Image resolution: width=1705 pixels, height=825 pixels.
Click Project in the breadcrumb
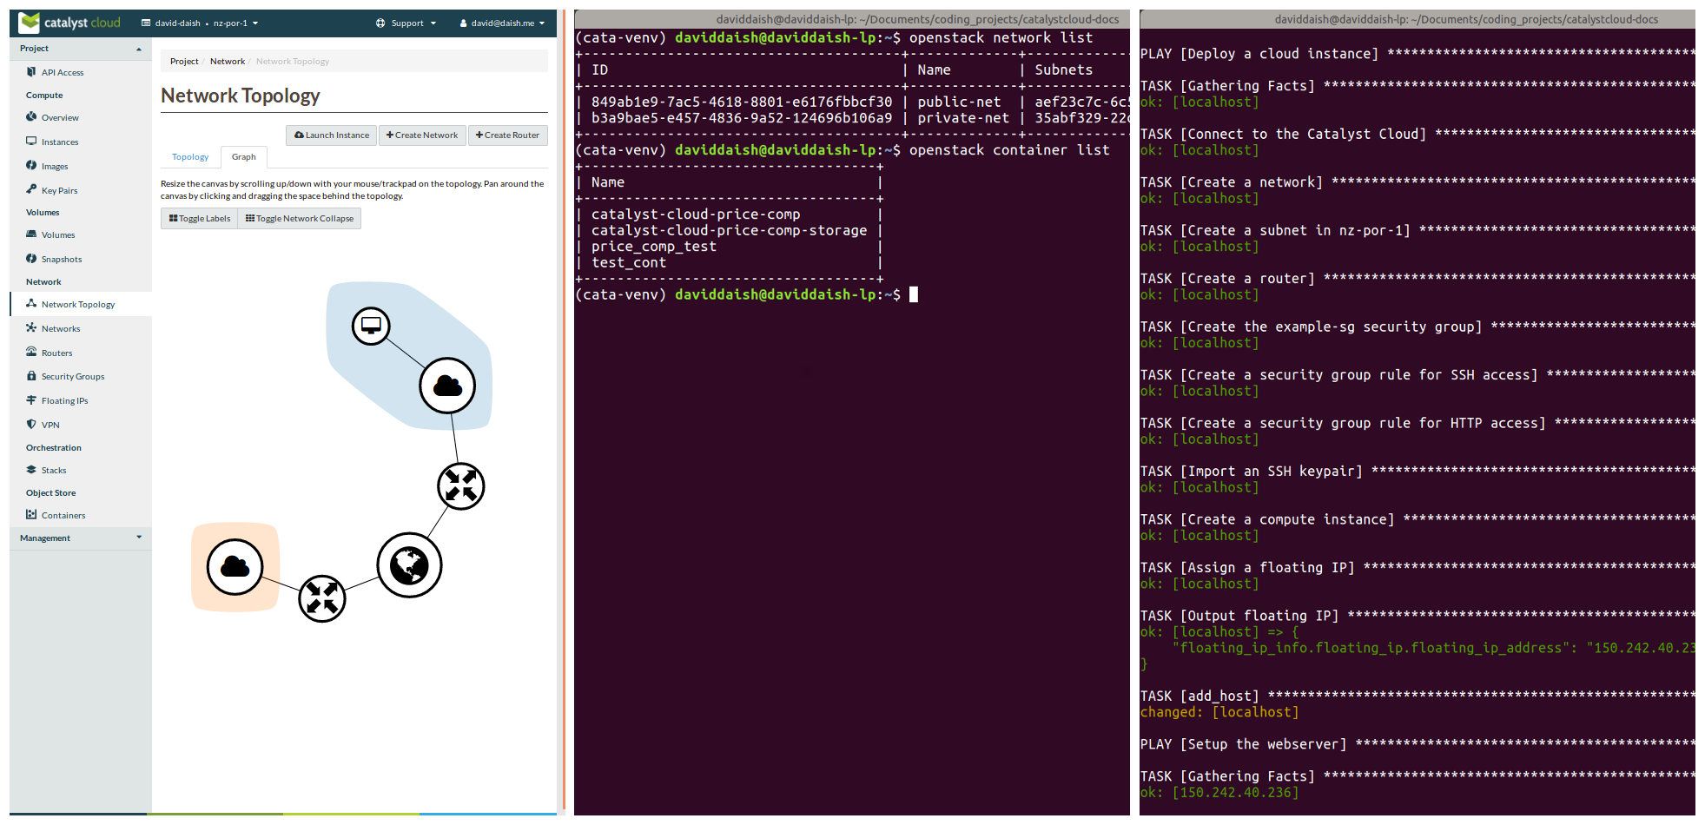point(184,62)
